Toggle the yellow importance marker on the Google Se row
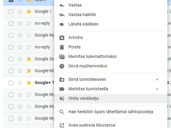This screenshot has width=171, height=128. click(29, 59)
